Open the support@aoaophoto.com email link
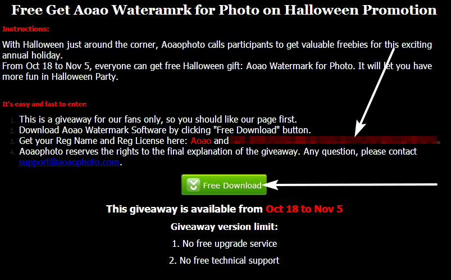451x280 pixels. point(69,162)
